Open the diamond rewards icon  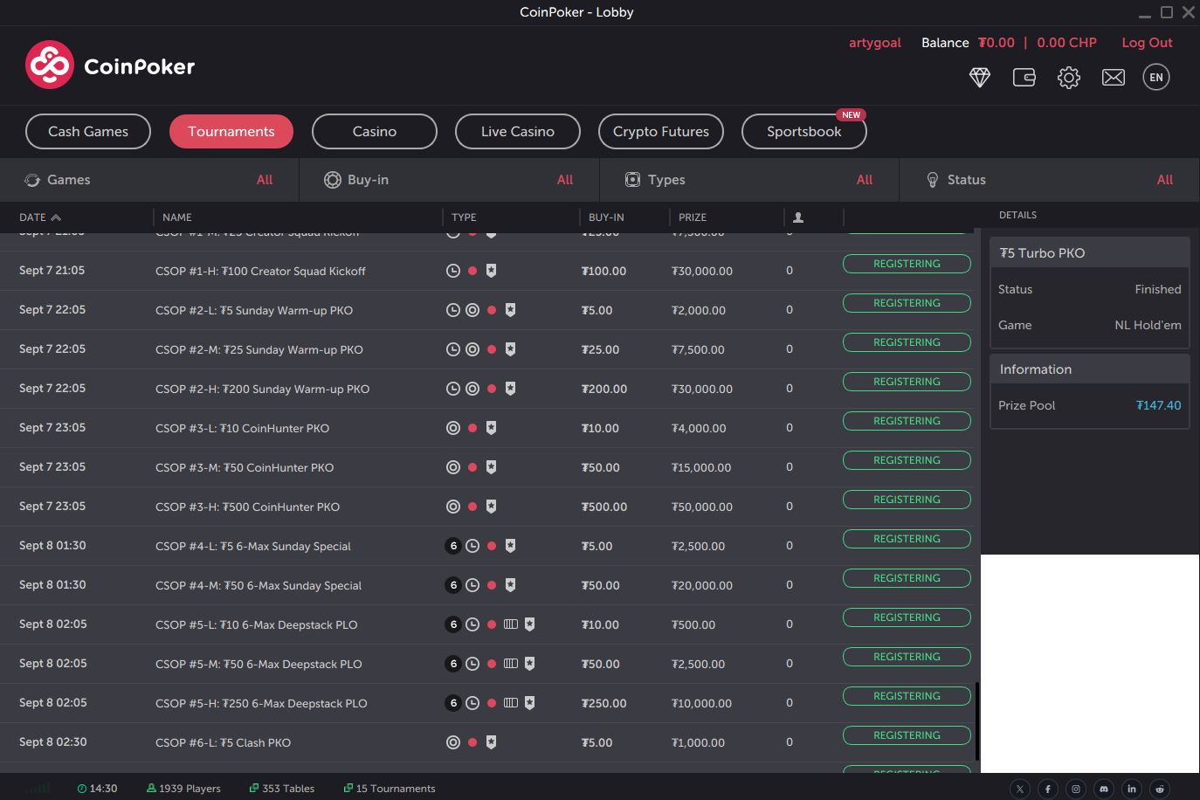[x=980, y=77]
